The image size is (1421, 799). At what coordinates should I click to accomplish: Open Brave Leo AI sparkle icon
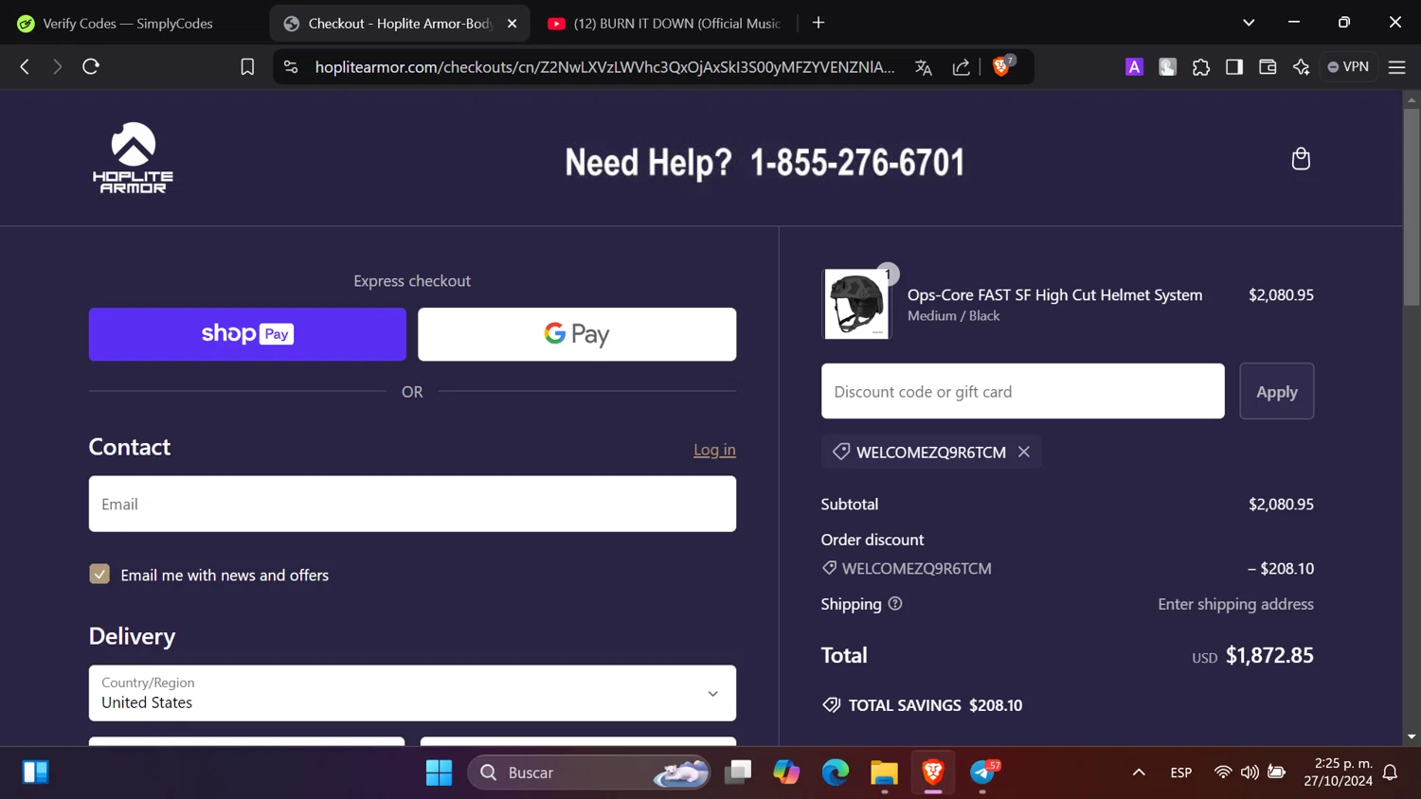[1301, 66]
